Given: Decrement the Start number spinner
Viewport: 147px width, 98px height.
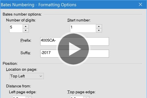Looking at the screenshot, I should click(99, 30).
